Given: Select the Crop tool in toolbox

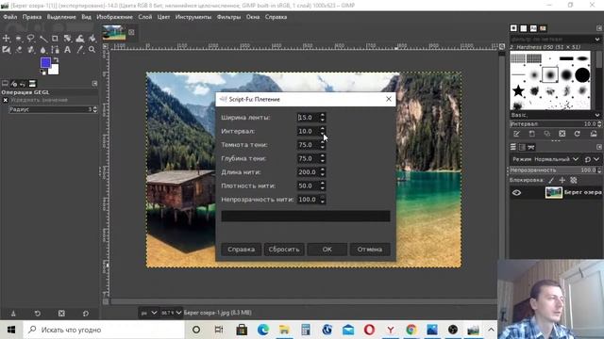Looking at the screenshot, I should [56, 38].
